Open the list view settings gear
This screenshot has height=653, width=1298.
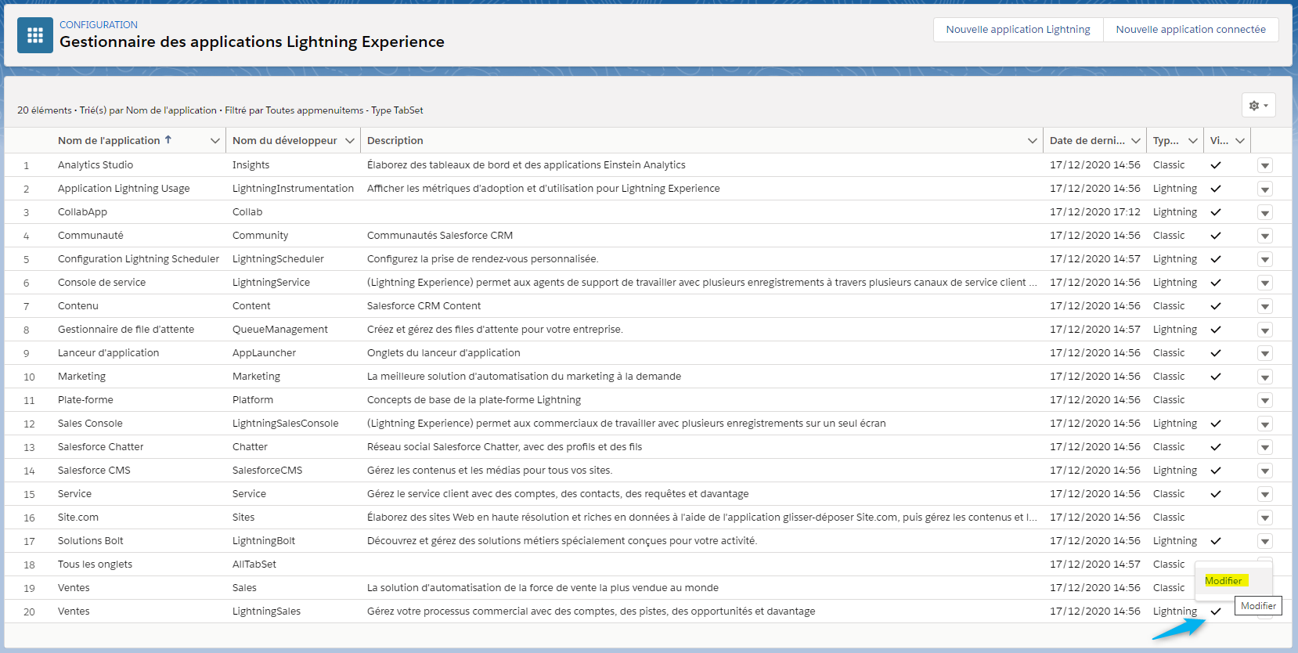pos(1258,106)
